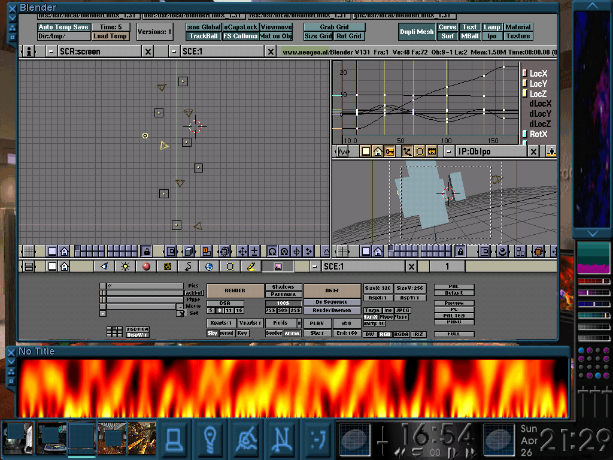The height and width of the screenshot is (460, 613).
Task: Open the SCE:1 scene selector in top header
Action: point(174,52)
